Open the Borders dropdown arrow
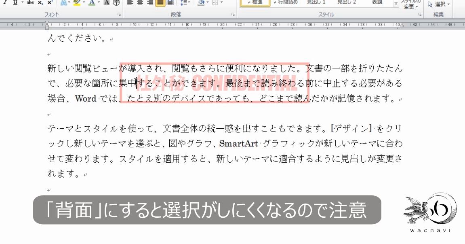This screenshot has height=244, width=465. tap(221, 2)
